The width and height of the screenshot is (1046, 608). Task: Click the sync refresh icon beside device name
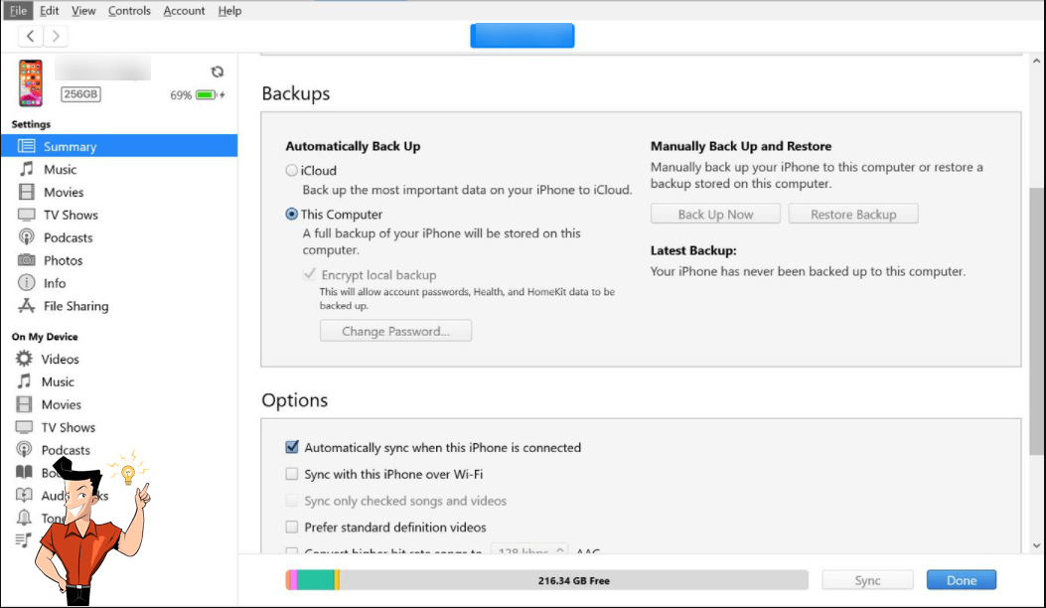[218, 72]
